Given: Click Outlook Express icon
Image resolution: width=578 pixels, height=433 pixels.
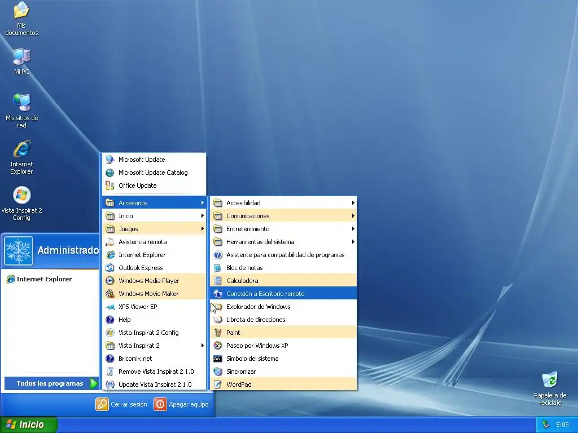Looking at the screenshot, I should click(110, 268).
